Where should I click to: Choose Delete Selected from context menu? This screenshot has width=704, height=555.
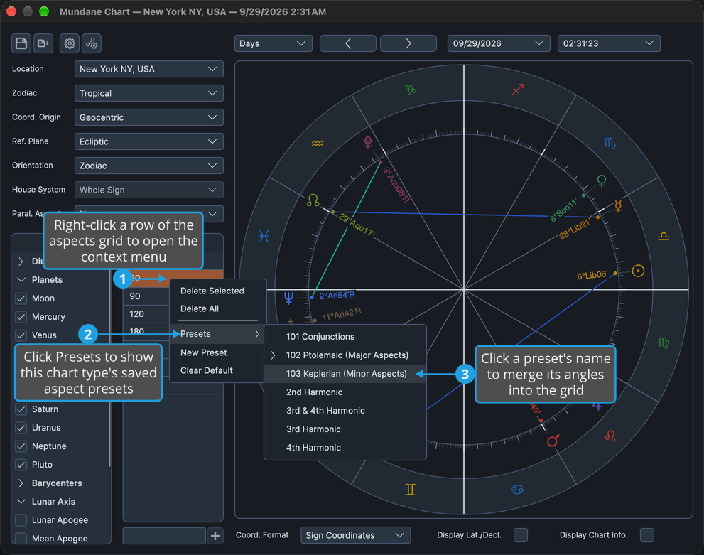pos(218,291)
